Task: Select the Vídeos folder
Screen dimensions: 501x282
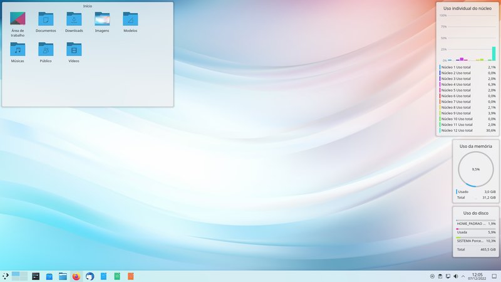Action: (74, 52)
